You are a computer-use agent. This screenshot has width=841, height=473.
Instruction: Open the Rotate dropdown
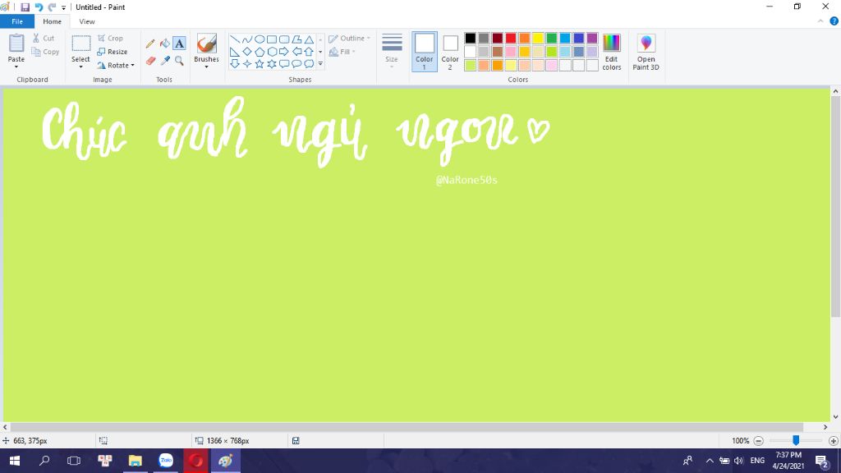[x=116, y=66]
